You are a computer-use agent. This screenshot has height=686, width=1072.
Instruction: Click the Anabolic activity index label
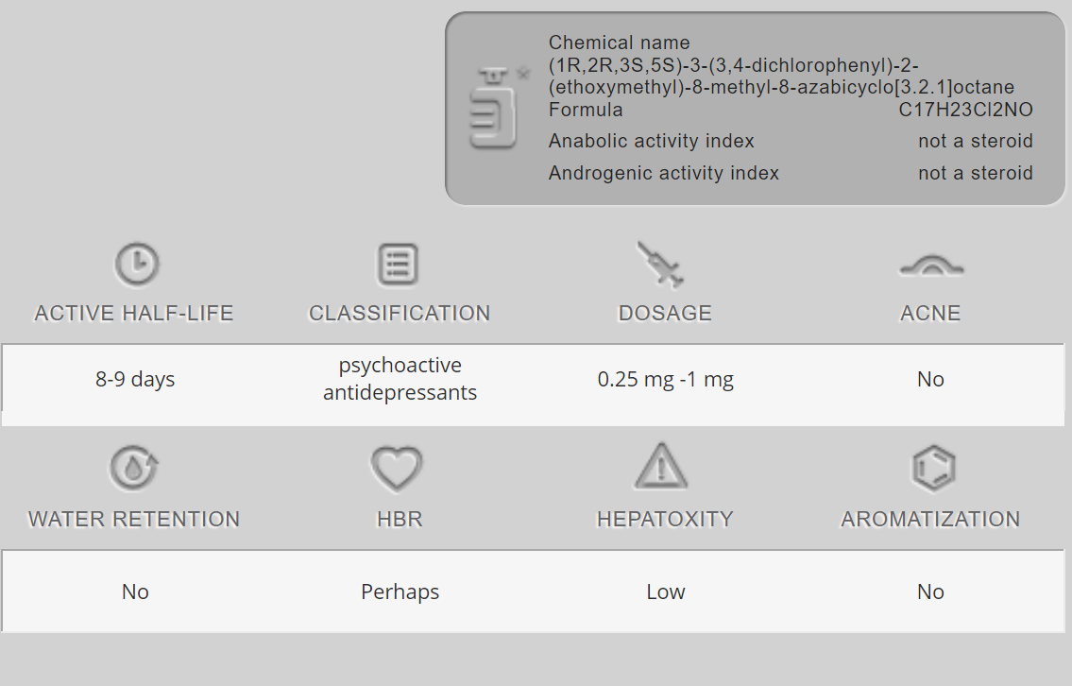click(651, 142)
